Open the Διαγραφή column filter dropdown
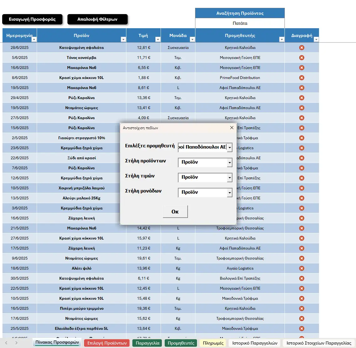Viewport: 356px width, 348px height. click(316, 40)
